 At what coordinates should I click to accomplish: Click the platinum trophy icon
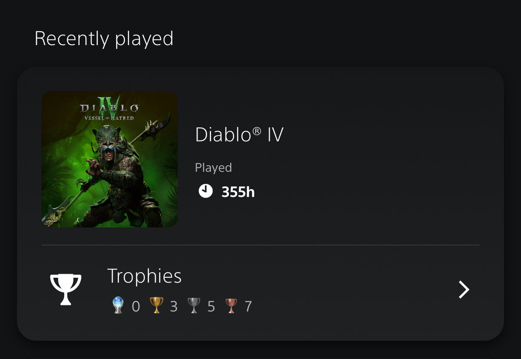click(x=119, y=306)
